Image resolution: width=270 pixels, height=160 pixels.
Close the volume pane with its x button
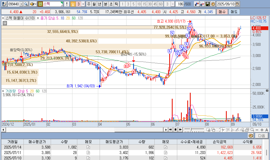pyautogui.click(x=267, y=91)
